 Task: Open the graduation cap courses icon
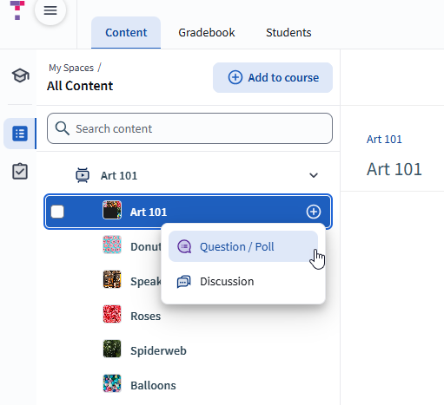[20, 75]
